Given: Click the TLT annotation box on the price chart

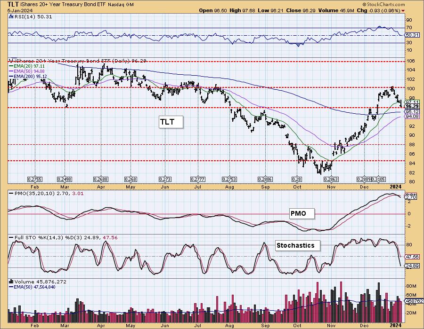Looking at the screenshot, I should [x=171, y=122].
